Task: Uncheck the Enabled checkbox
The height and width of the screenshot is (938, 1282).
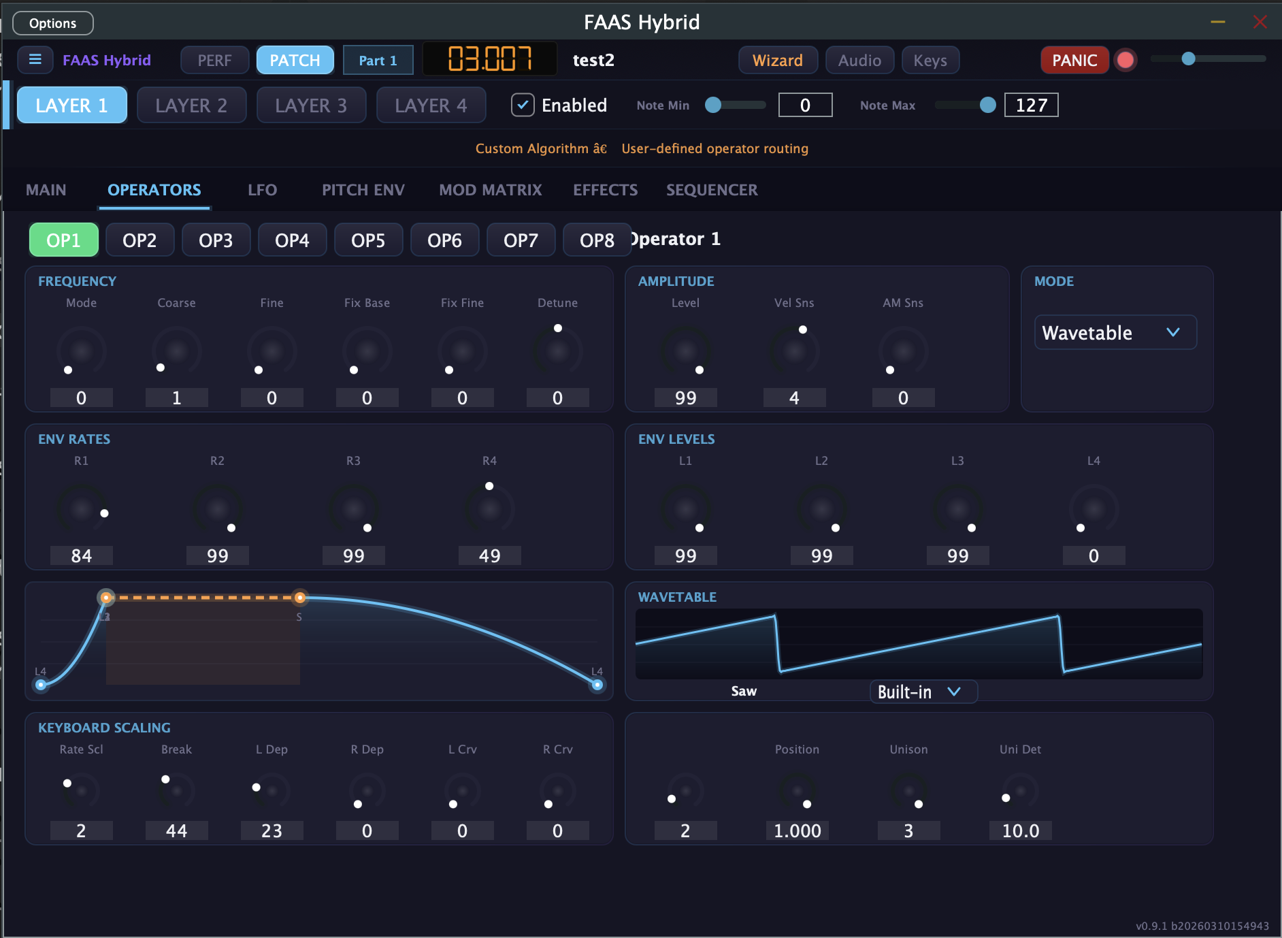Action: click(522, 105)
